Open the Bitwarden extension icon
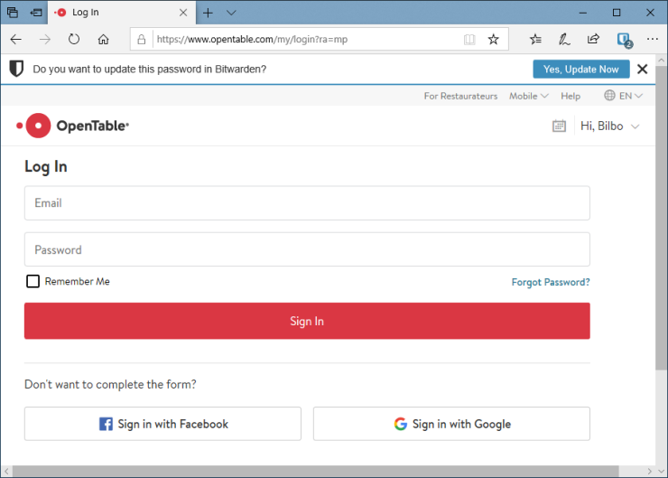Viewport: 668px width, 478px height. tap(625, 40)
